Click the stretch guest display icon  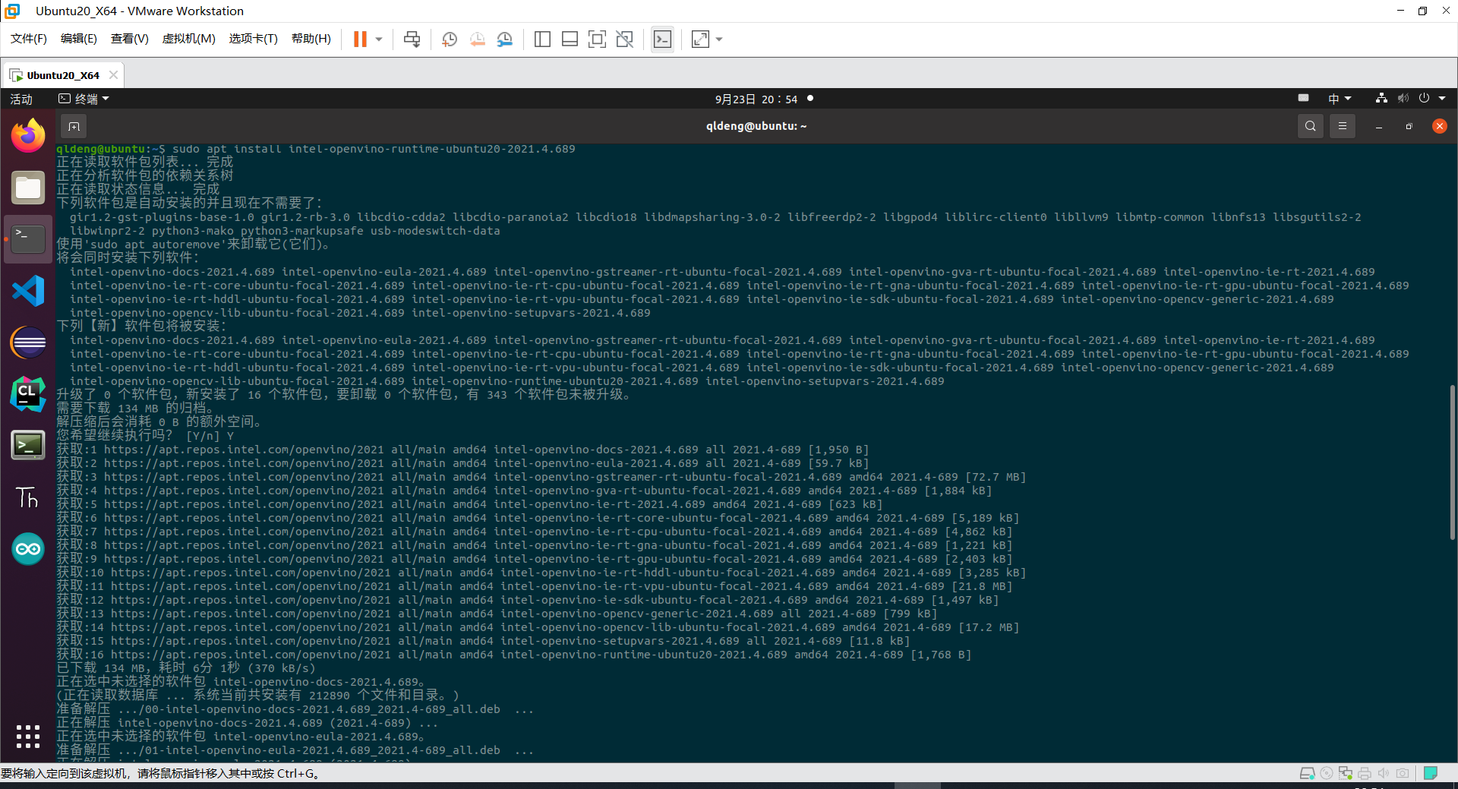[700, 39]
